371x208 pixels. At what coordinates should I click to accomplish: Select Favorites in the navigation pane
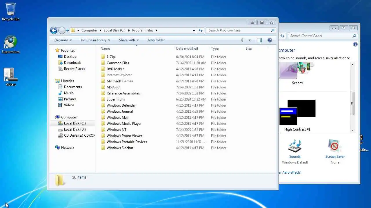(x=68, y=51)
